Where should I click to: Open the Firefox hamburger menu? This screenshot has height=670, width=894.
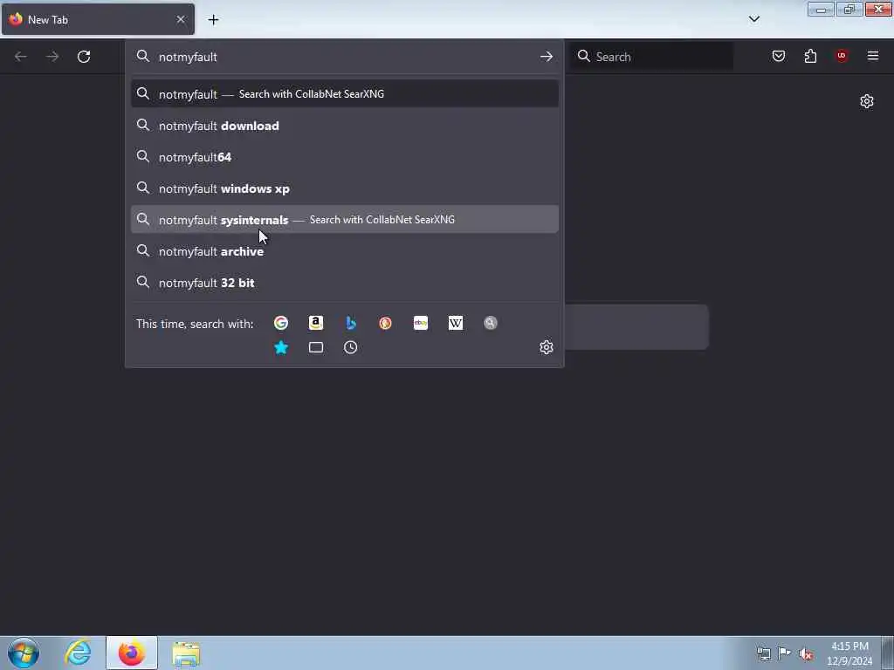click(873, 56)
